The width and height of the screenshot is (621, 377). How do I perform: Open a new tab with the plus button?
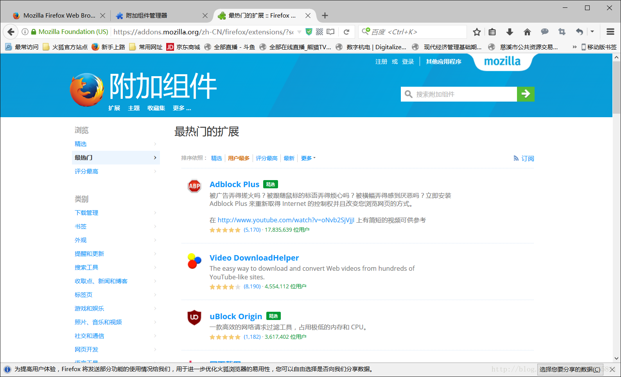[325, 16]
